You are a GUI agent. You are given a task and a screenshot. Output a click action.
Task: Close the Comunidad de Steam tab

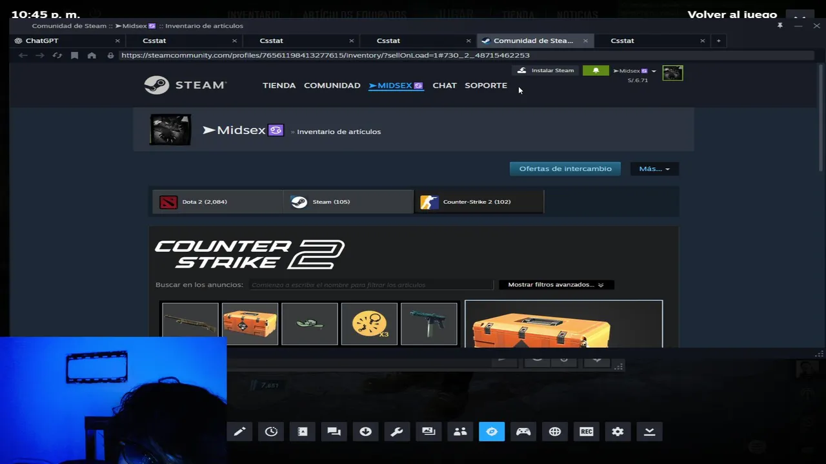585,41
